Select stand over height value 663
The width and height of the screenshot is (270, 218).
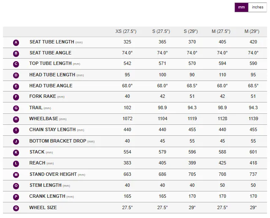(127, 174)
